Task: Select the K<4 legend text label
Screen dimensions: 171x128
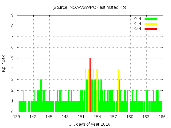Action: (x=137, y=19)
